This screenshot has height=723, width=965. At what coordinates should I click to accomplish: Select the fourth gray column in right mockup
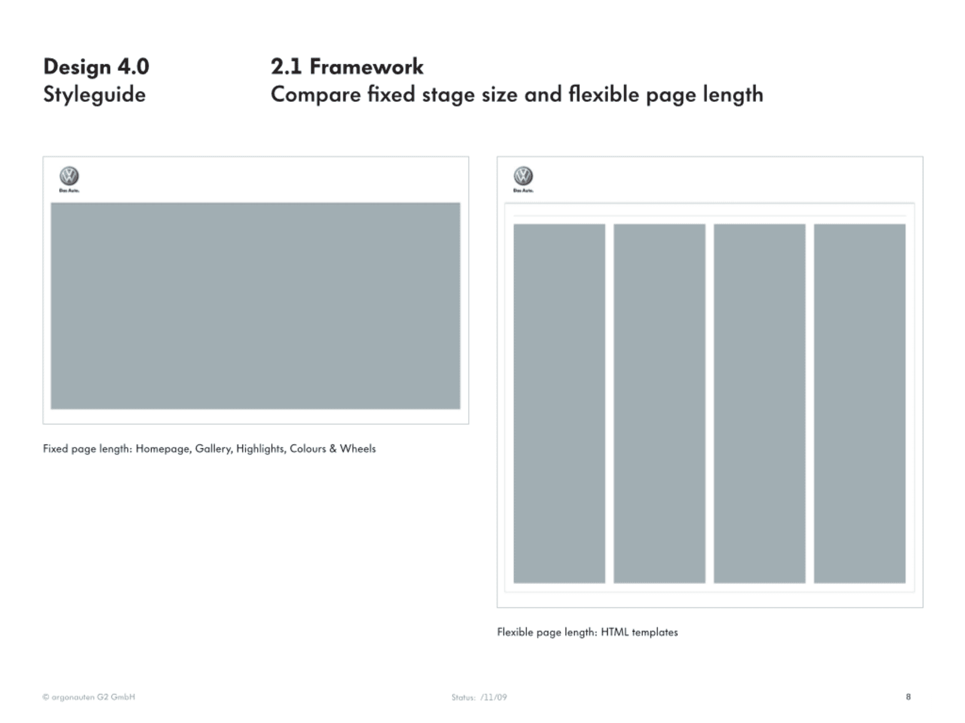(859, 403)
